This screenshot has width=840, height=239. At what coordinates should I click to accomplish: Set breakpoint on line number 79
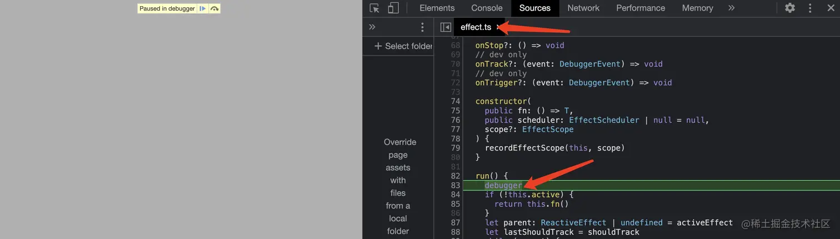click(x=456, y=148)
